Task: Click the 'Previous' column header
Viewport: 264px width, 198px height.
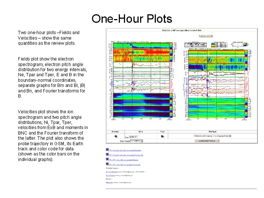Action: click(115, 132)
